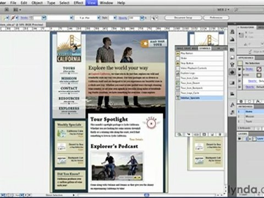
Task: Click the Symbols icon in the panel dock
Action: [x=232, y=72]
